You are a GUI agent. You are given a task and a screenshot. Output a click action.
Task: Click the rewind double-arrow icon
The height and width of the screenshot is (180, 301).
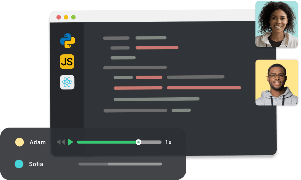(x=61, y=142)
